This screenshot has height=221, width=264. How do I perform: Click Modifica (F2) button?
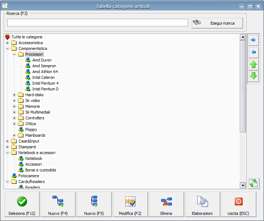point(130,204)
